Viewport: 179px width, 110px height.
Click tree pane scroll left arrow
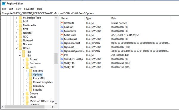pyautogui.click(x=3, y=107)
